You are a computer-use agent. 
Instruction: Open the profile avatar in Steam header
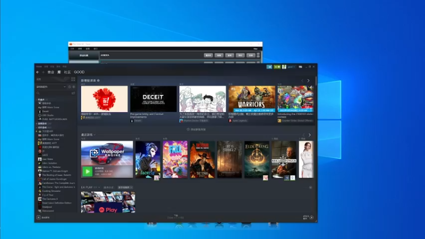click(x=284, y=67)
